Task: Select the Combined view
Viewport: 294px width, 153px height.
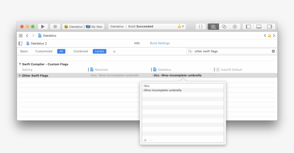Action: pyautogui.click(x=81, y=51)
